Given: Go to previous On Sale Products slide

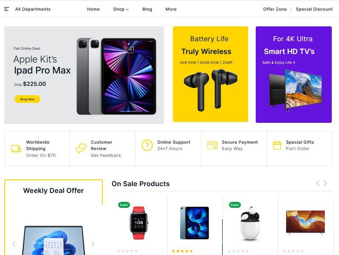Looking at the screenshot, I should [318, 183].
